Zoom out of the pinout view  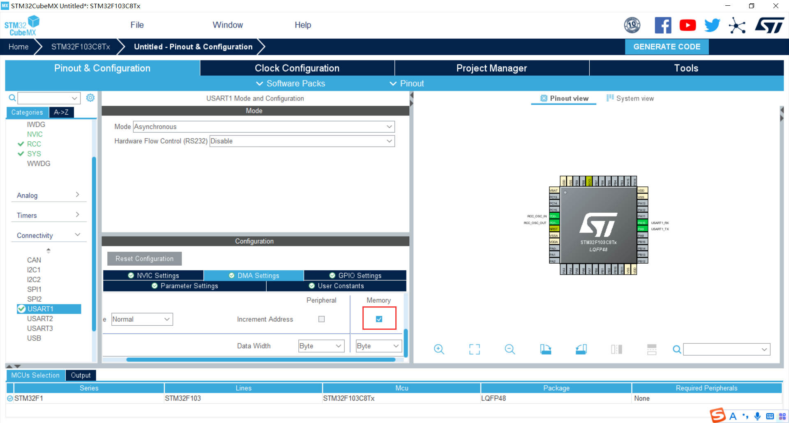(510, 349)
